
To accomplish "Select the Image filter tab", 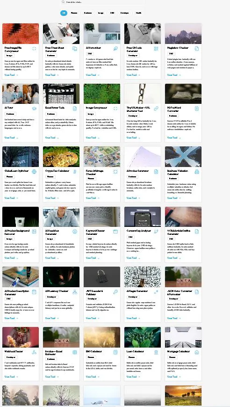I will point(101,13).
